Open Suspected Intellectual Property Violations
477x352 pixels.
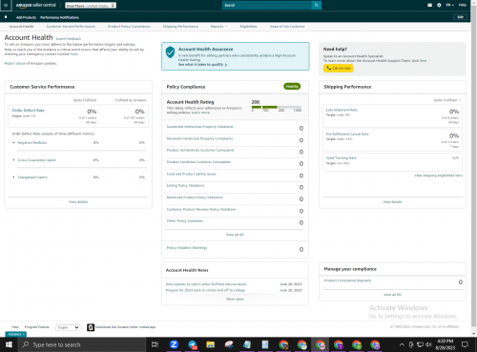point(199,127)
